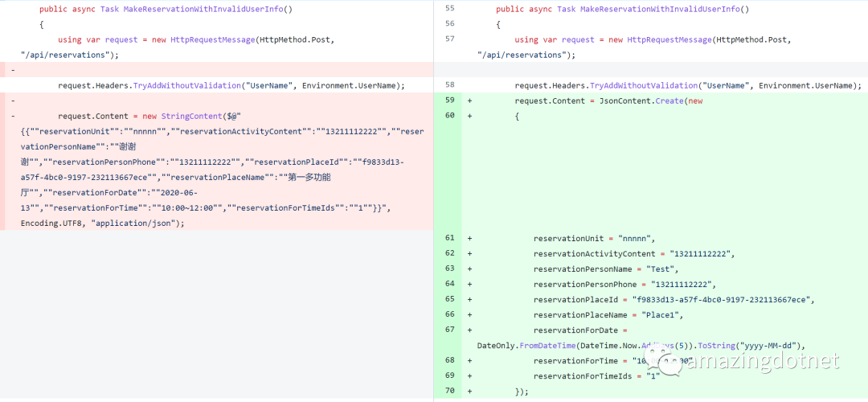Select the added line 'reservationPlaceName = "Place1",'
The image size is (868, 402).
(608, 315)
